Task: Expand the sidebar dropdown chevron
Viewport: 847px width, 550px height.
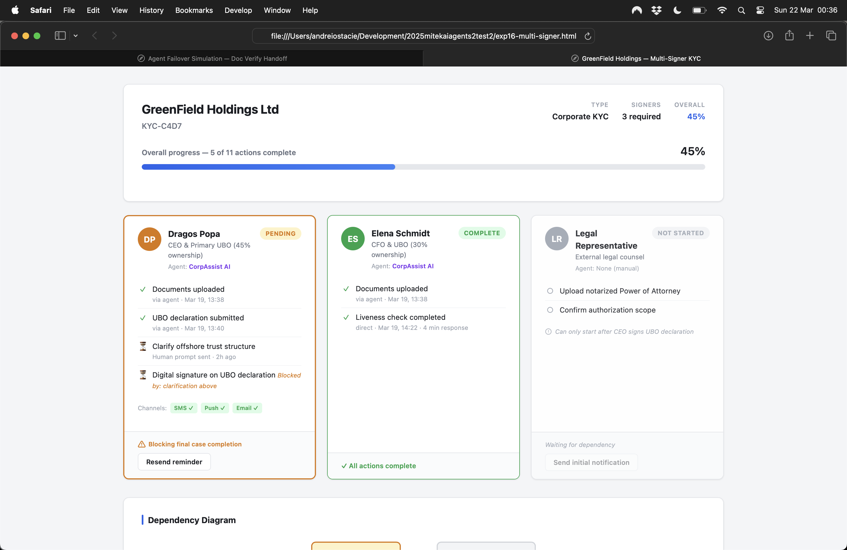Action: point(75,36)
